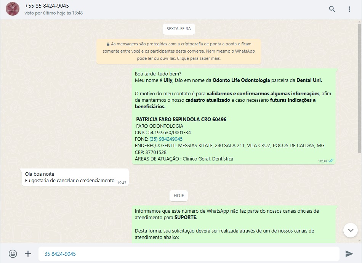
Task: Open the attach plus menu
Action: tap(28, 253)
